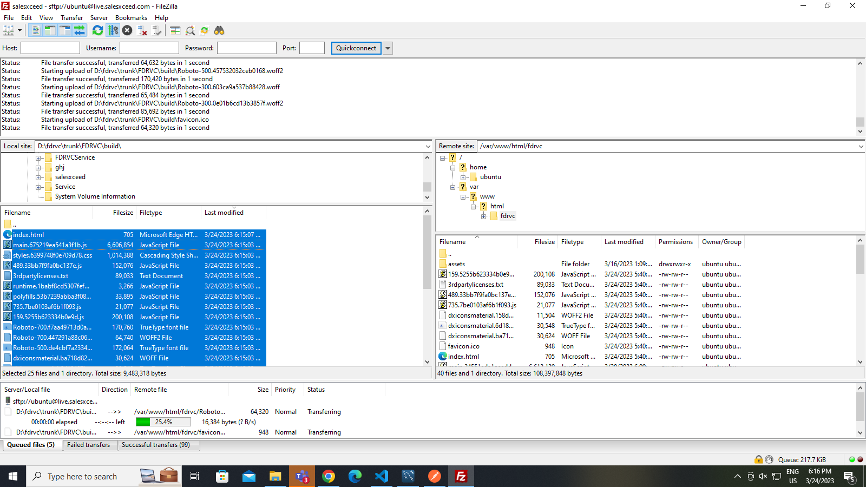This screenshot has width=866, height=487.
Task: Open the Site Manager icon
Action: (x=9, y=31)
